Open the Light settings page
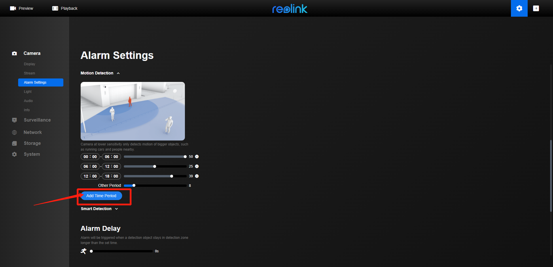 [x=28, y=92]
